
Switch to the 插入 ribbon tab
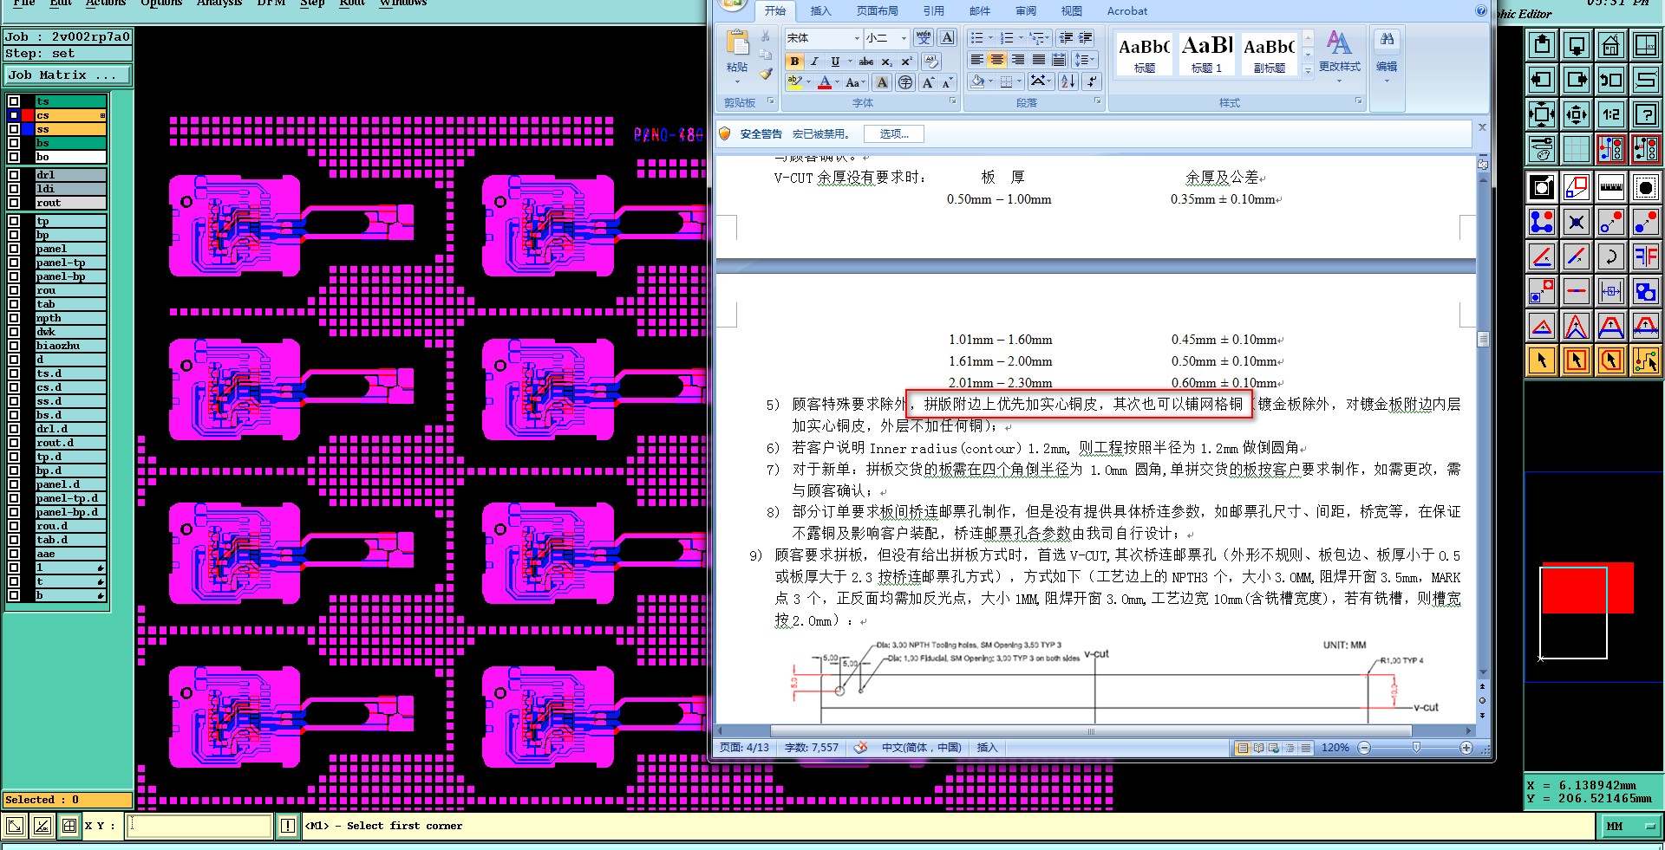(x=820, y=11)
